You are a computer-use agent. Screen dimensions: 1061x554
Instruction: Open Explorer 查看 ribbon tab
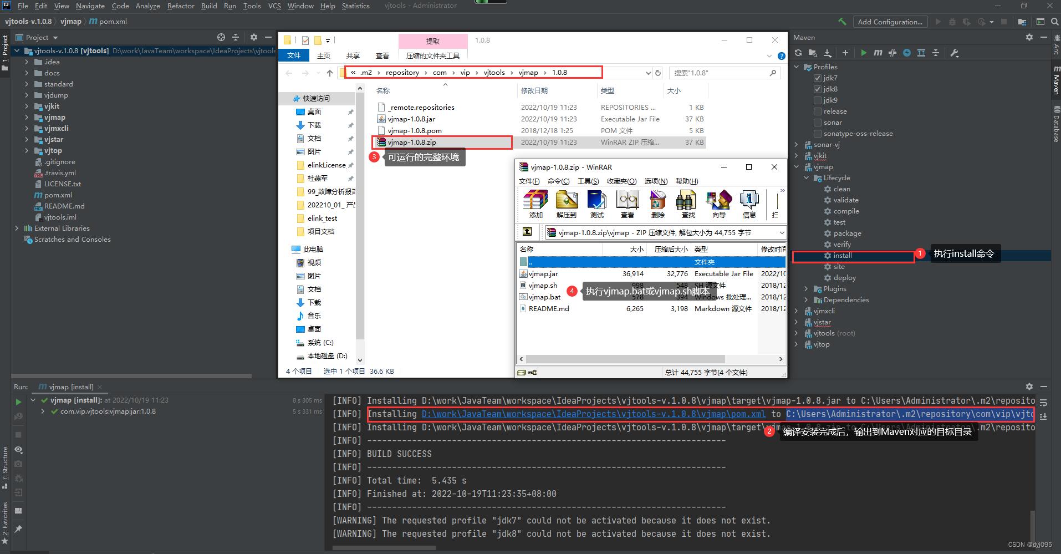382,55
